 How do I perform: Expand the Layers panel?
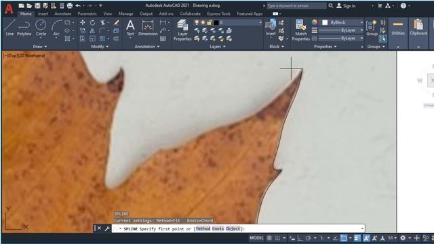pos(218,47)
